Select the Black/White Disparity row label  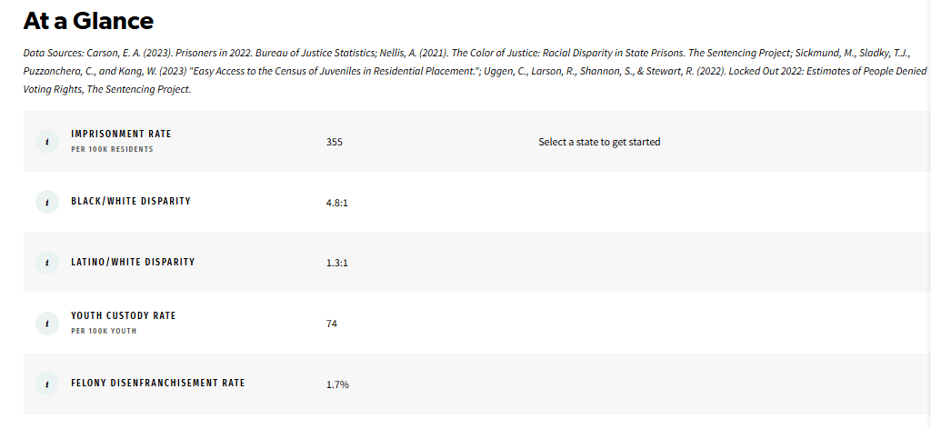coord(131,202)
